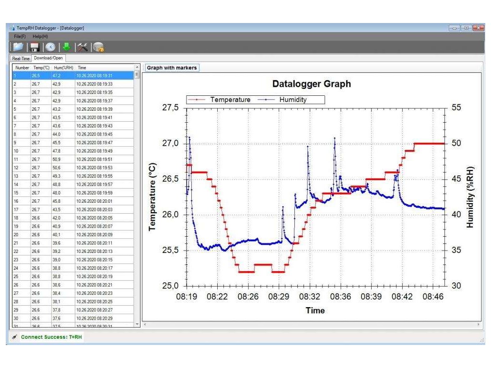Click the Temp(°C) column header
Image resolution: width=491 pixels, height=368 pixels.
pyautogui.click(x=41, y=68)
